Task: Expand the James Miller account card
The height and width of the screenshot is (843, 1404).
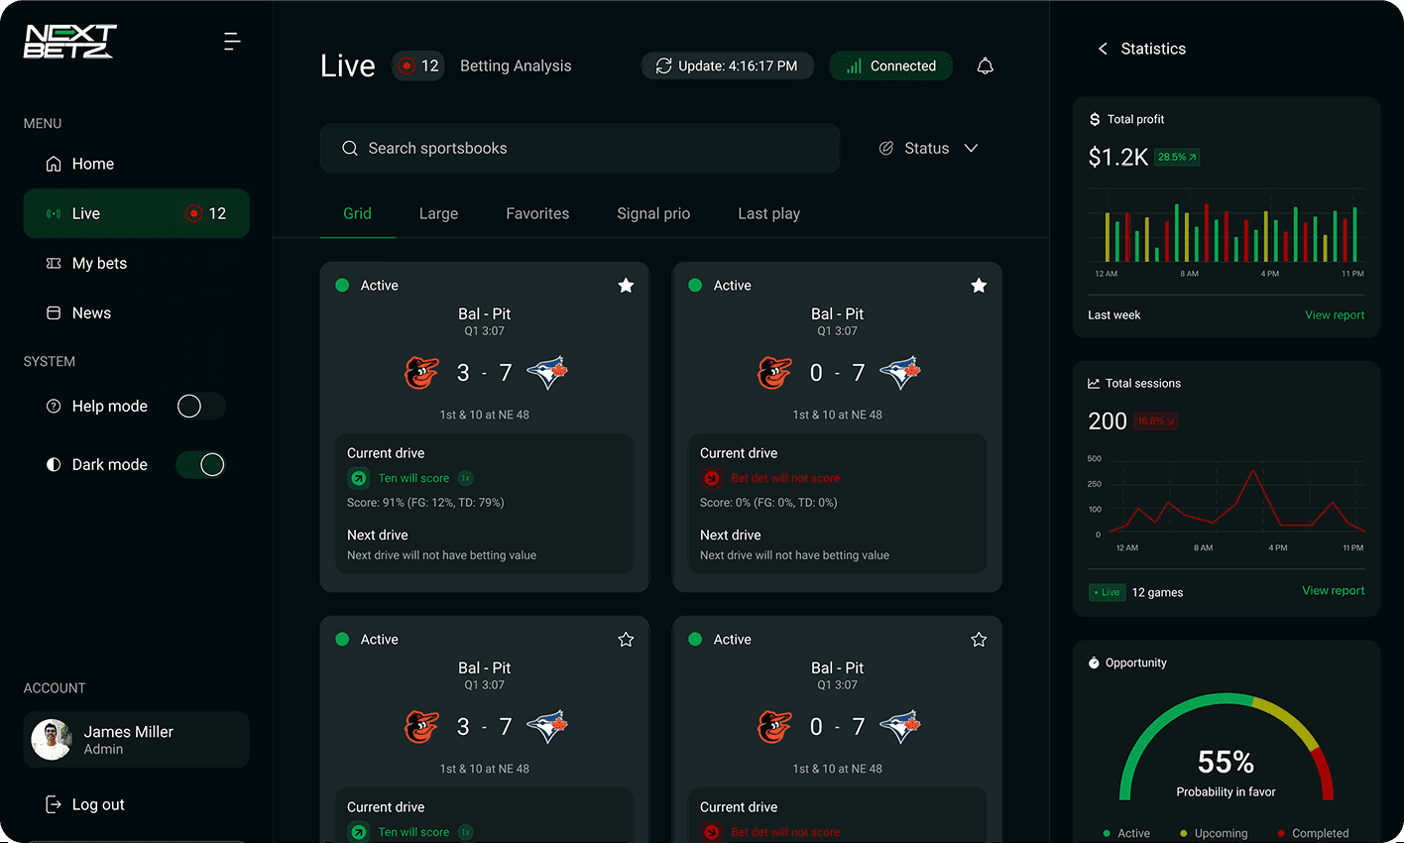Action: (x=136, y=740)
